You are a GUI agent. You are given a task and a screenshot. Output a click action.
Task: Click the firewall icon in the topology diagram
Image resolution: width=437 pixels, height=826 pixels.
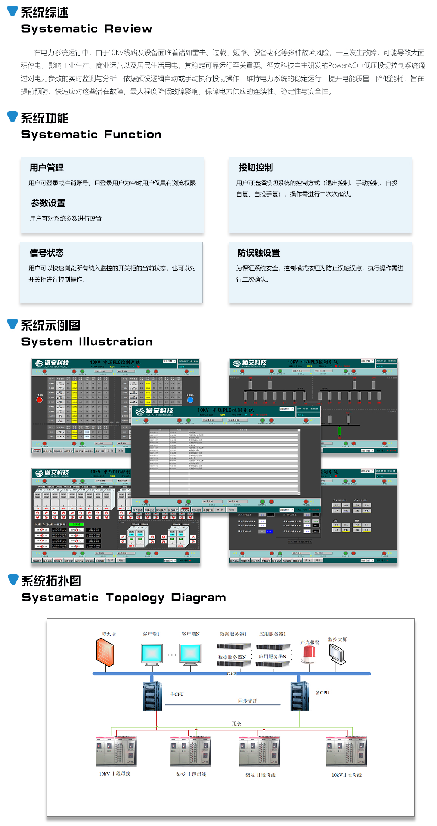105,652
